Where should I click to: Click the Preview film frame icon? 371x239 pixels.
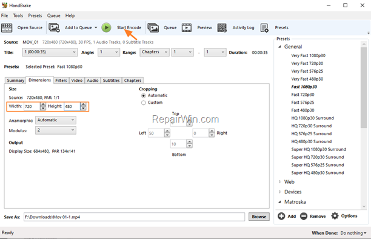(x=187, y=28)
